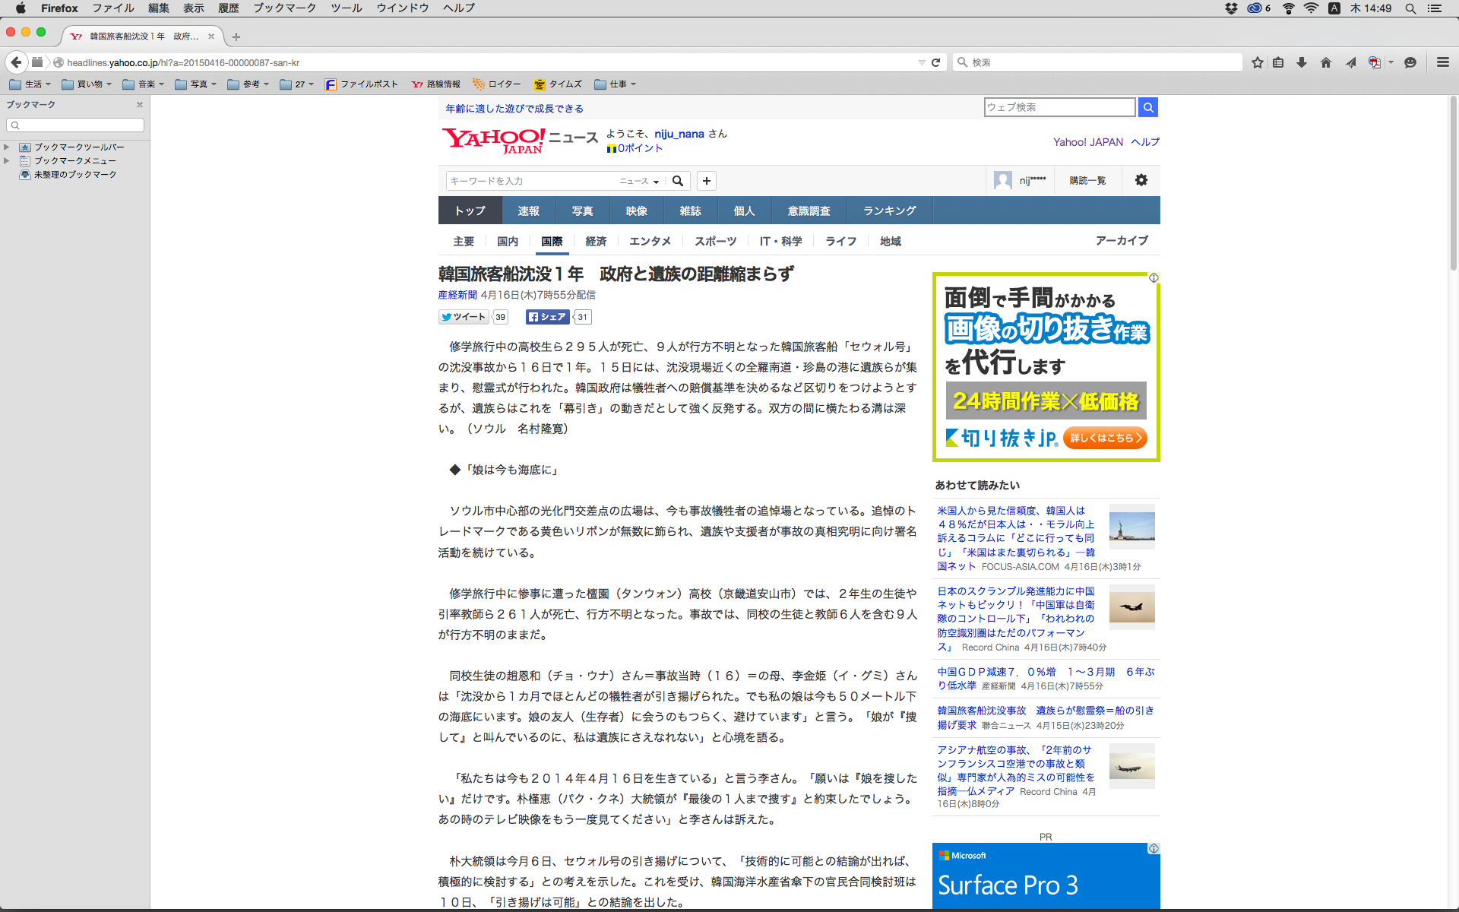Image resolution: width=1459 pixels, height=912 pixels.
Task: Reload the page with refresh icon
Action: click(936, 62)
